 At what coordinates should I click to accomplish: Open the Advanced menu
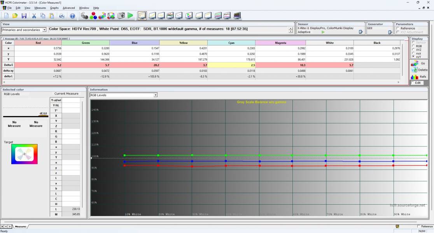point(69,8)
